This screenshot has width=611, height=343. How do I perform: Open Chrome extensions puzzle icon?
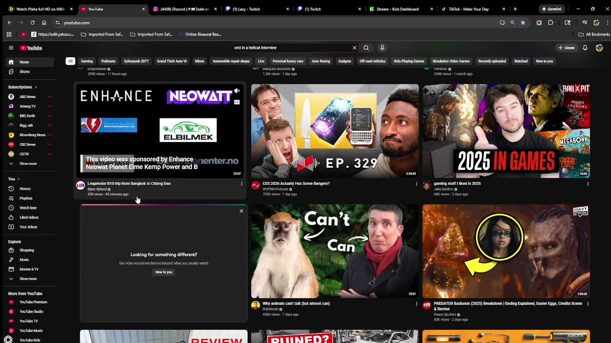click(550, 22)
